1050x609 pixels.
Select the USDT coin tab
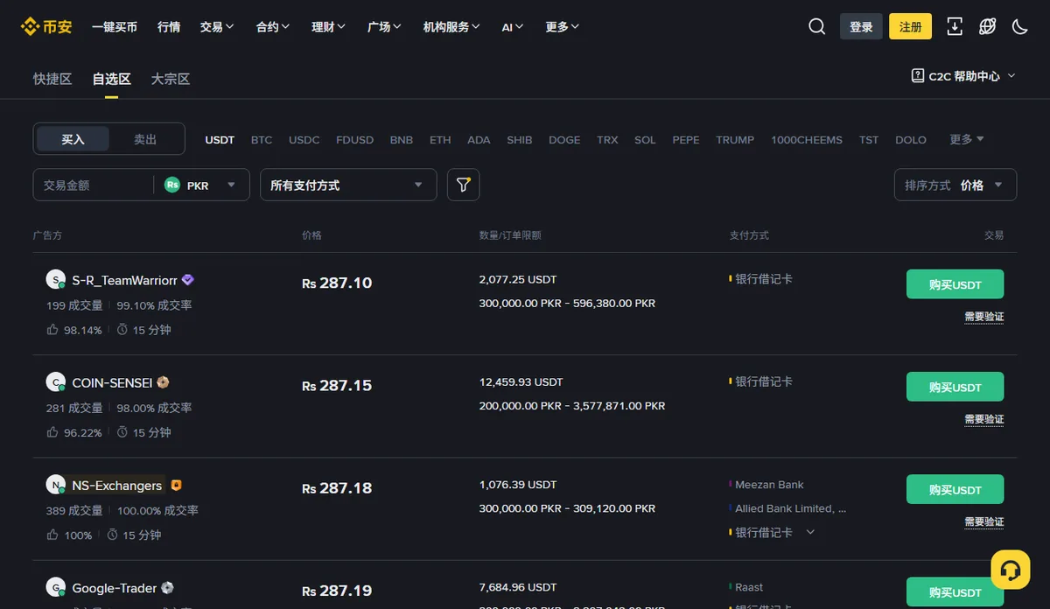pos(220,140)
